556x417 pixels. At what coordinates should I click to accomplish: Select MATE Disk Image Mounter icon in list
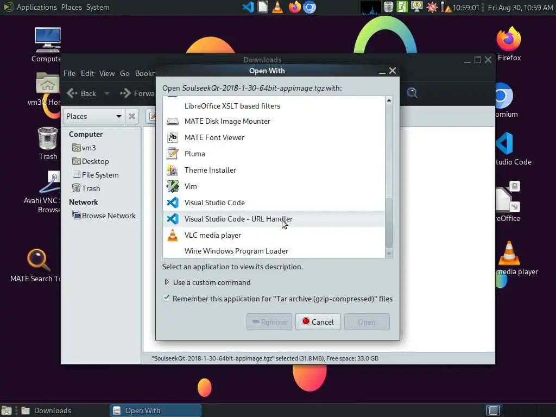tap(173, 121)
